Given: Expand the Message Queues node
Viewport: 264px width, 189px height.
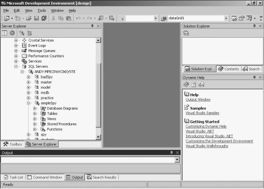Looking at the screenshot, I should pos(16,51).
